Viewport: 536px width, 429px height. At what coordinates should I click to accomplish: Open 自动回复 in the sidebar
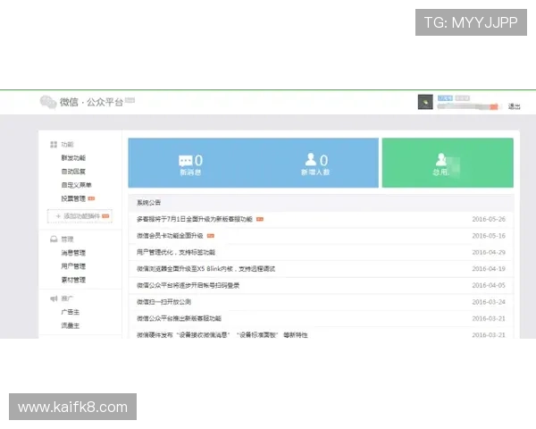click(x=73, y=172)
